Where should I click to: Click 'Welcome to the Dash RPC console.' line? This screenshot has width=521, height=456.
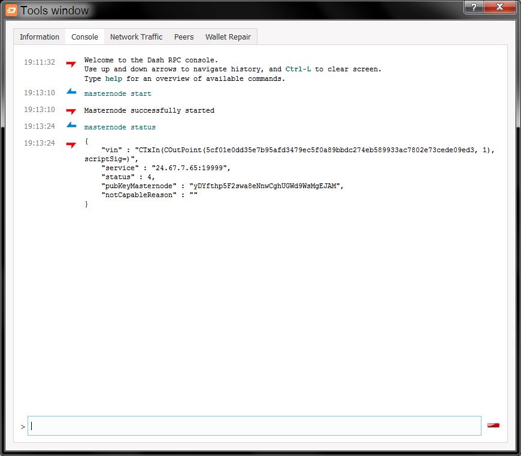[x=151, y=60]
